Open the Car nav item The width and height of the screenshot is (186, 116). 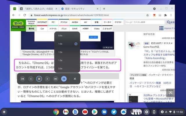point(42,28)
